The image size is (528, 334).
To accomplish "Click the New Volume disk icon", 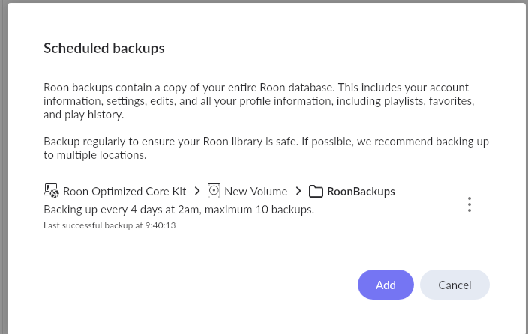I will pos(214,191).
